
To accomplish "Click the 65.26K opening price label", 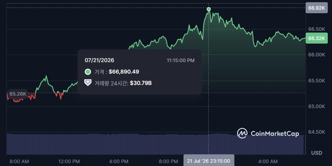I will tap(18, 94).
